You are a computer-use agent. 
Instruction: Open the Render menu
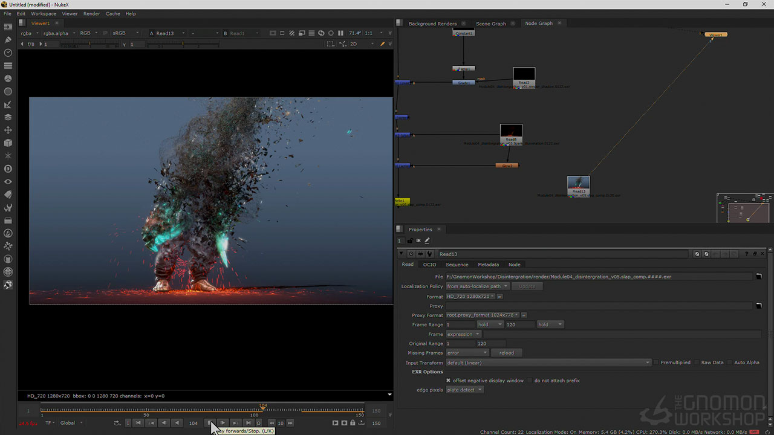click(91, 13)
